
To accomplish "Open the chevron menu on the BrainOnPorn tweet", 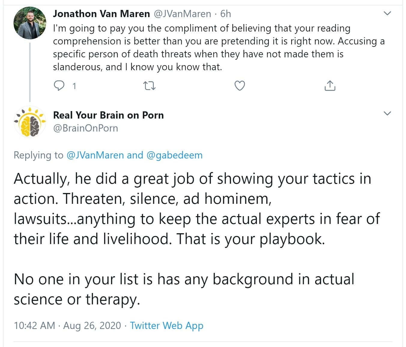I will click(x=388, y=113).
